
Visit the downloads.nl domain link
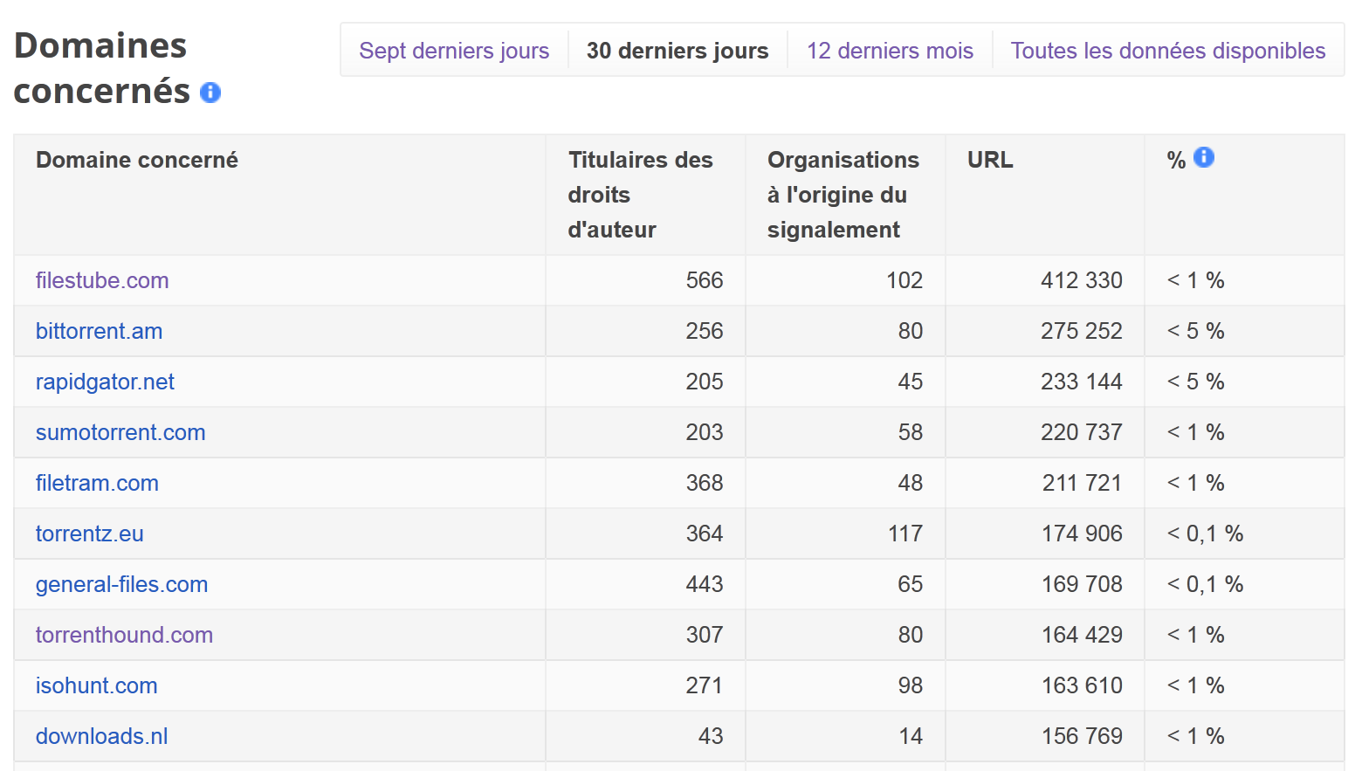pyautogui.click(x=101, y=736)
